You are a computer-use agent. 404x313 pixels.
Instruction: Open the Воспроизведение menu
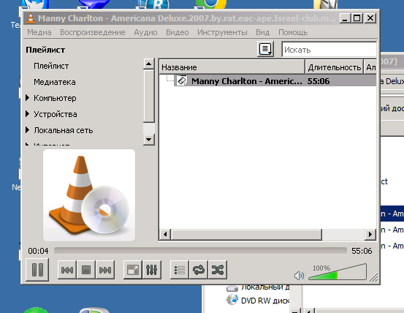tap(93, 32)
